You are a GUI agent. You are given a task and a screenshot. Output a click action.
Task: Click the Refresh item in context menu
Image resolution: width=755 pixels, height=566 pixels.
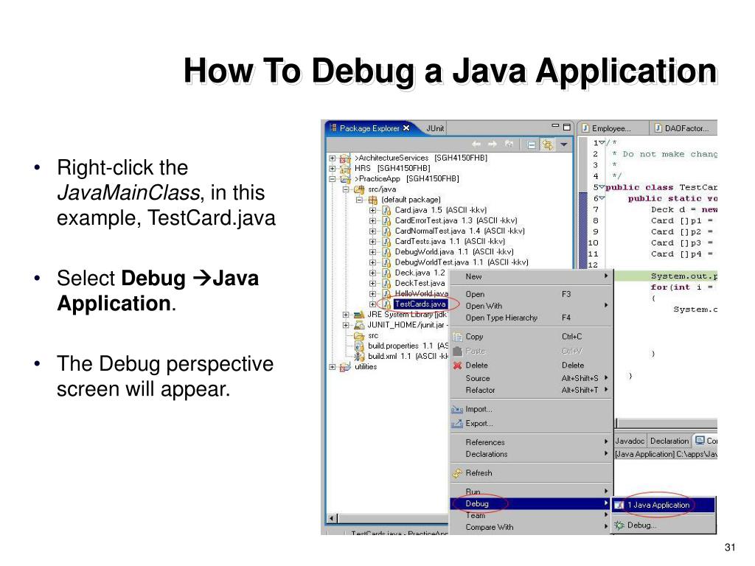tap(479, 473)
